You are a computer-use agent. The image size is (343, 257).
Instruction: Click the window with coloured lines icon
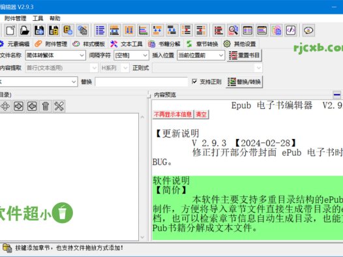[262, 30]
